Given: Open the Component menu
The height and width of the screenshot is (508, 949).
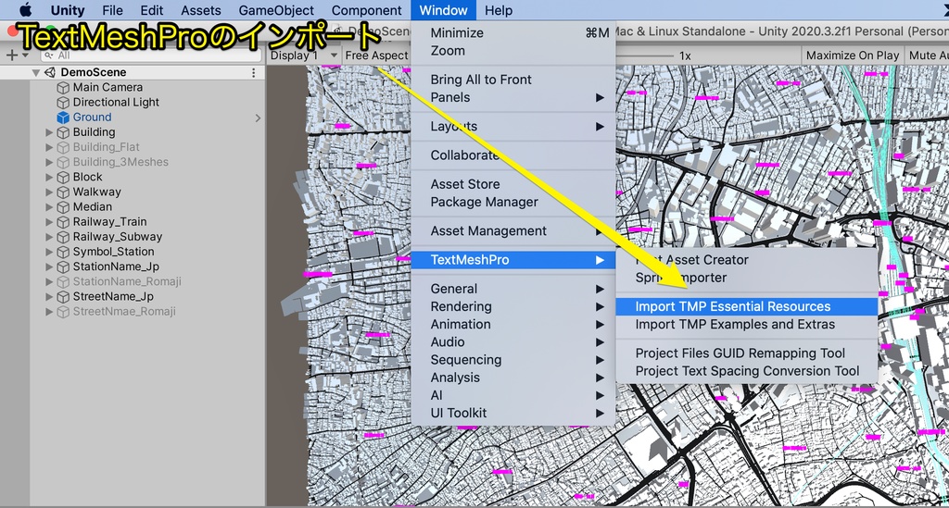Looking at the screenshot, I should click(x=366, y=10).
